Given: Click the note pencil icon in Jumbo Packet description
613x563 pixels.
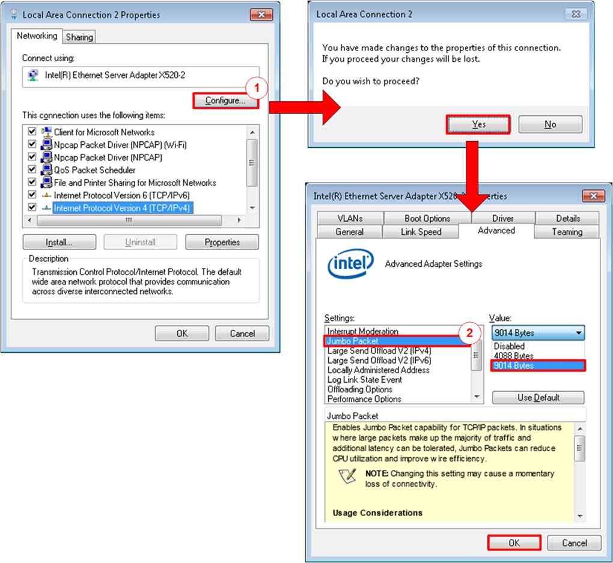Looking at the screenshot, I should [x=347, y=476].
